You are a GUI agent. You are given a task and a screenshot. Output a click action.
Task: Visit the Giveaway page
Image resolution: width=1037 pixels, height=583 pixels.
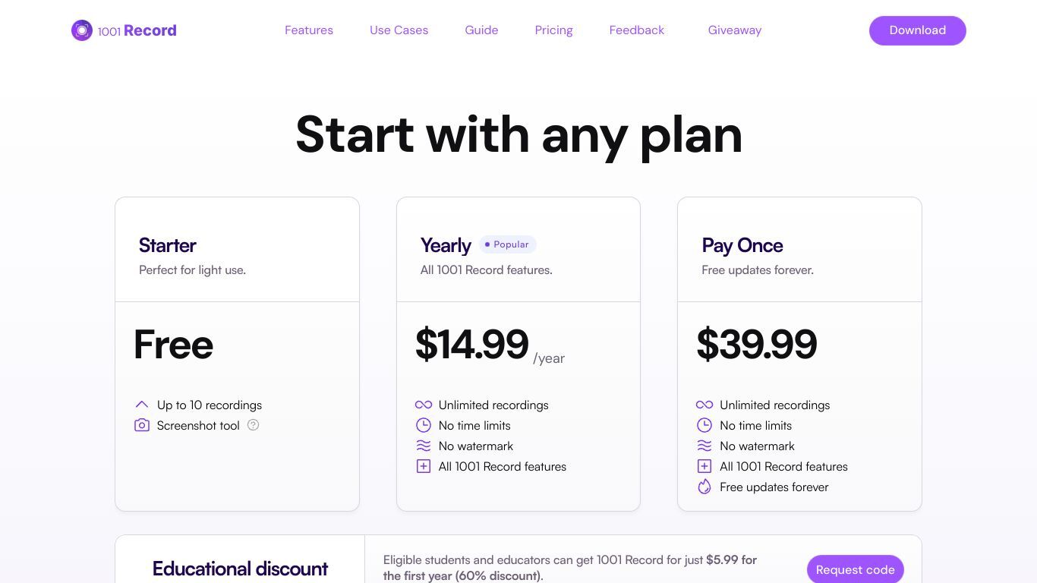(x=735, y=30)
